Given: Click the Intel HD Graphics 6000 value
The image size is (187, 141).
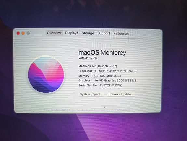Looking at the screenshot, I should pos(114,81).
